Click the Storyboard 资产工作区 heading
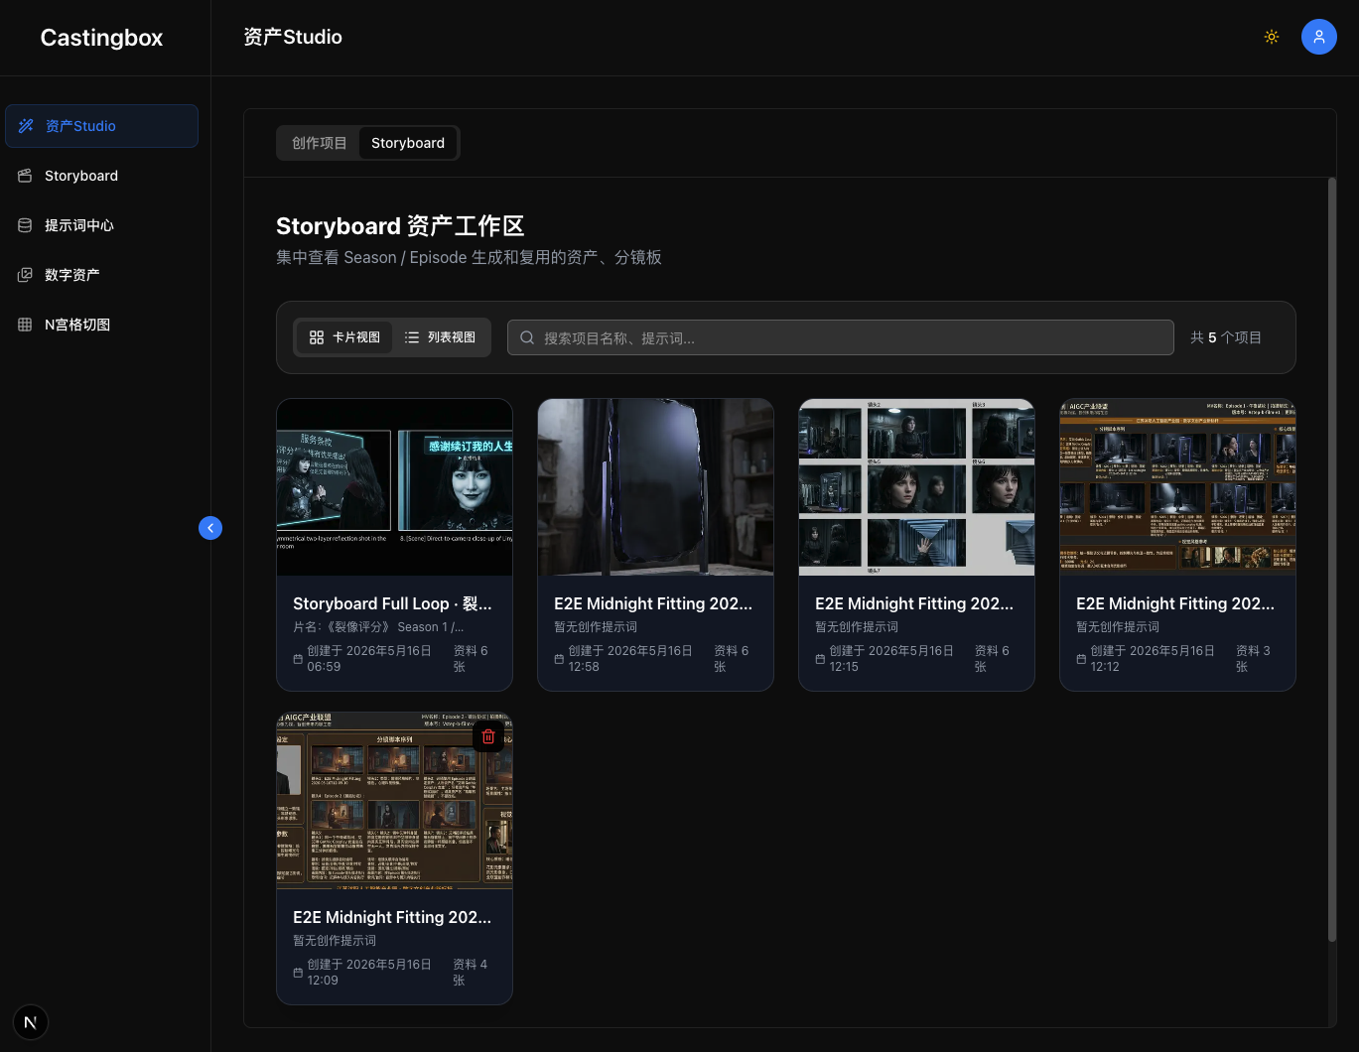 400,226
